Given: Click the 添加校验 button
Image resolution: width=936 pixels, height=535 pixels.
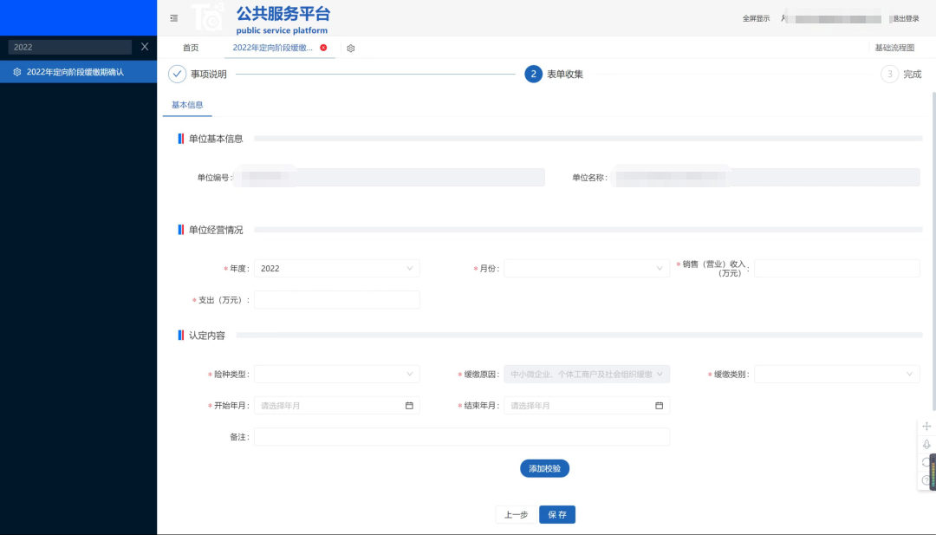Looking at the screenshot, I should 546,468.
